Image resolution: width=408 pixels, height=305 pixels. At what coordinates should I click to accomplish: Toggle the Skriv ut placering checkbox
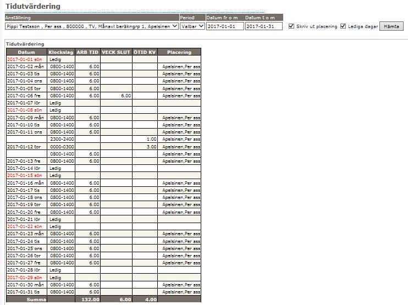click(x=291, y=26)
